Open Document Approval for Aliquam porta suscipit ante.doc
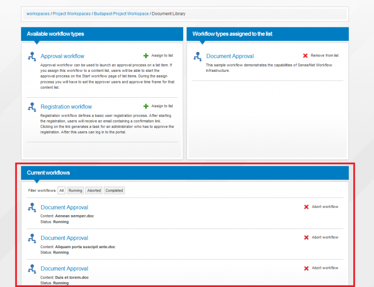Screen dimensions: 374x287 coord(64,238)
